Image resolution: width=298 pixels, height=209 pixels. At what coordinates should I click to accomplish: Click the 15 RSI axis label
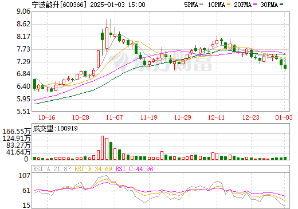tap(26, 206)
